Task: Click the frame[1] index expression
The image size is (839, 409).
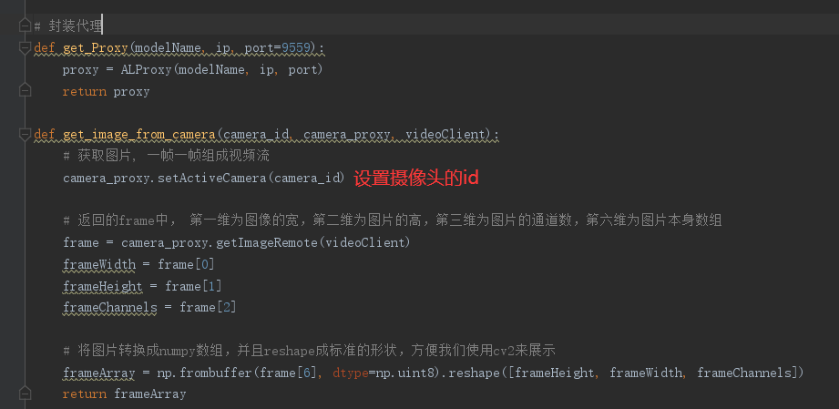Action: (193, 286)
